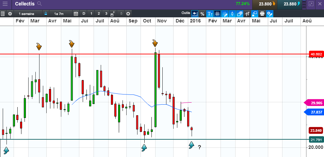
Task: Click the buy price 23.880 button
Action: click(290, 4)
